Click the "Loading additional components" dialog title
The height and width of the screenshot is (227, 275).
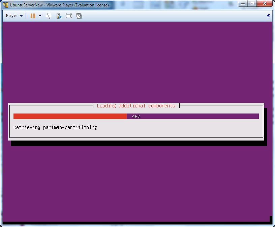pyautogui.click(x=136, y=106)
